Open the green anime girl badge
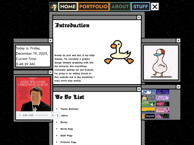 click(x=148, y=104)
